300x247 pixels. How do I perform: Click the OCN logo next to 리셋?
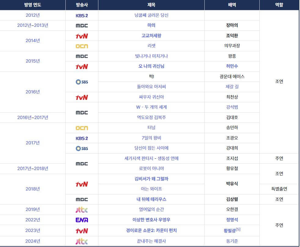pyautogui.click(x=81, y=46)
